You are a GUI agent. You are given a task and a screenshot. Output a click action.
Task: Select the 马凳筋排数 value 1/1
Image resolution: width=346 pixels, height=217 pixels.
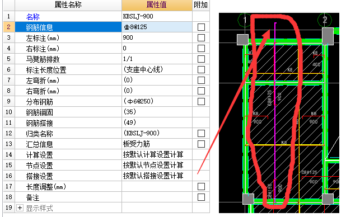[157, 59]
